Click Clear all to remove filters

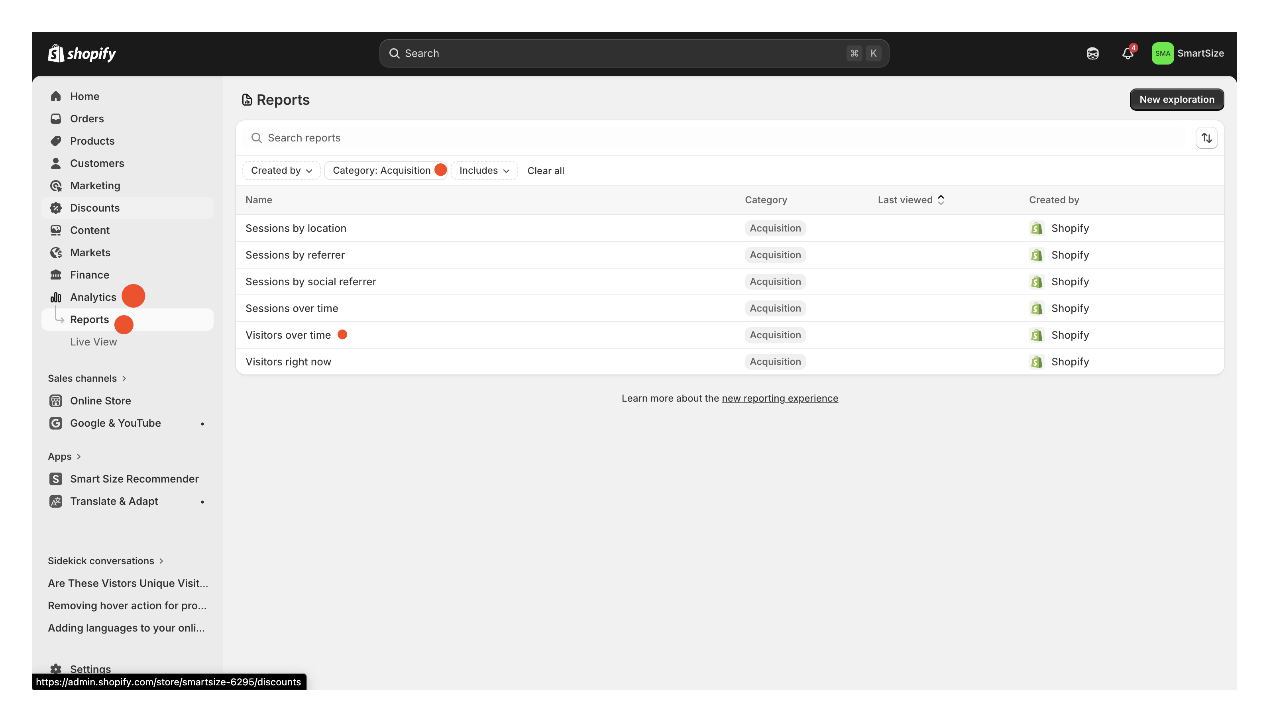(x=546, y=171)
